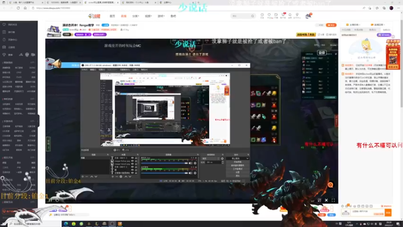Switch to the third browser tab
The image size is (403, 227).
pos(102,3)
